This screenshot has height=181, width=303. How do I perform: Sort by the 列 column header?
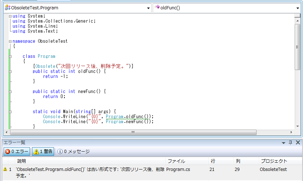click(246, 161)
